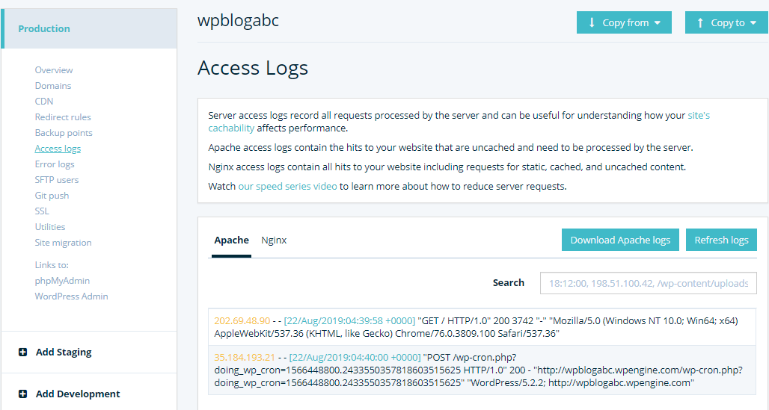Open the speed series video link
Image resolution: width=769 pixels, height=410 pixels.
[x=287, y=186]
